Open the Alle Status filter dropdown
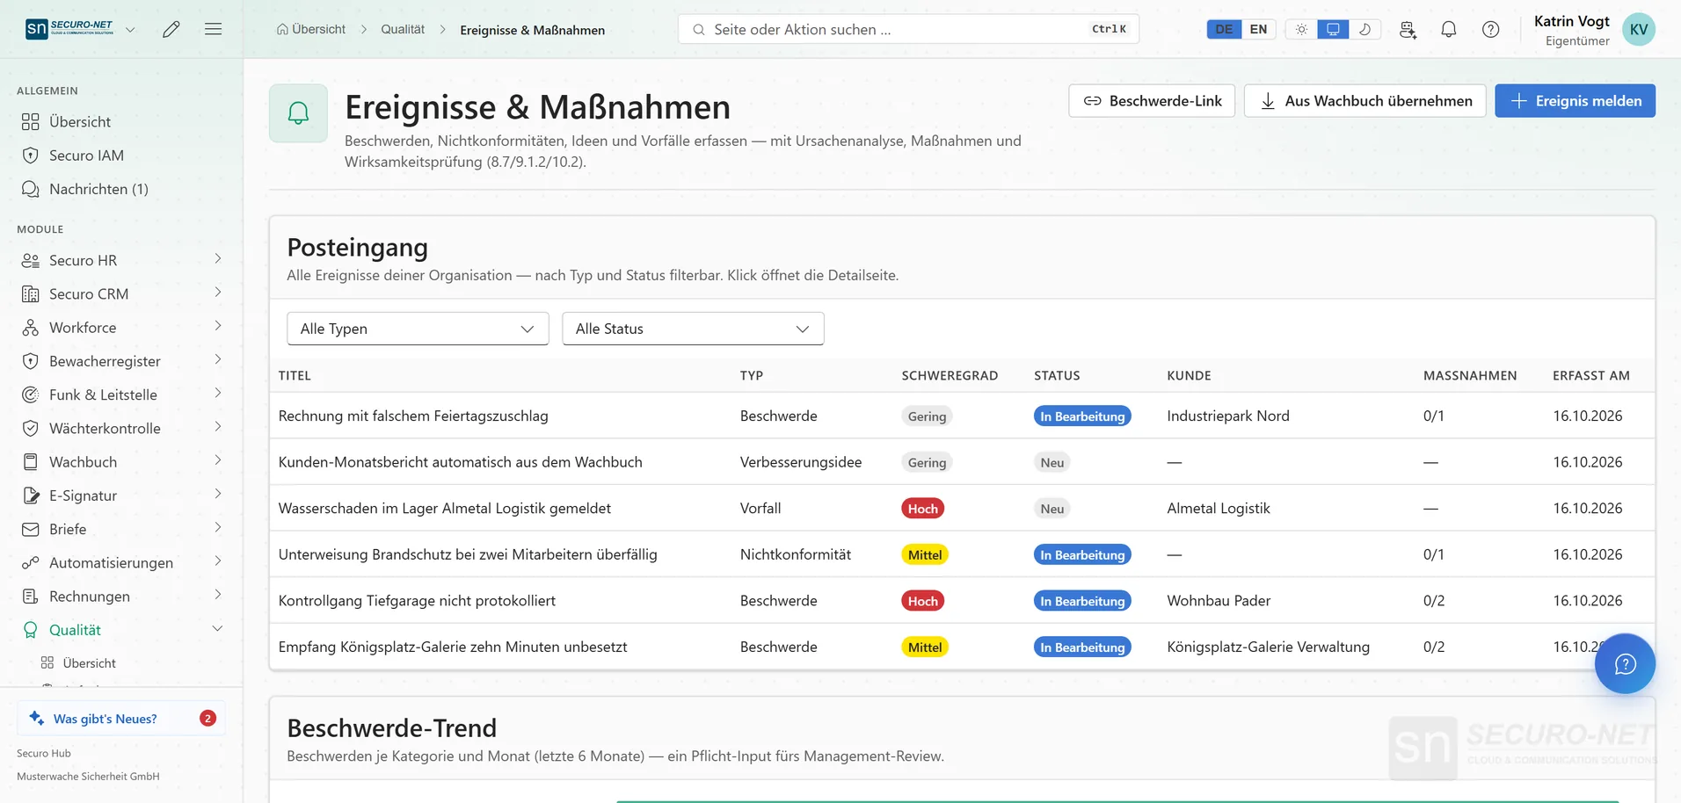Image resolution: width=1681 pixels, height=803 pixels. [x=693, y=329]
